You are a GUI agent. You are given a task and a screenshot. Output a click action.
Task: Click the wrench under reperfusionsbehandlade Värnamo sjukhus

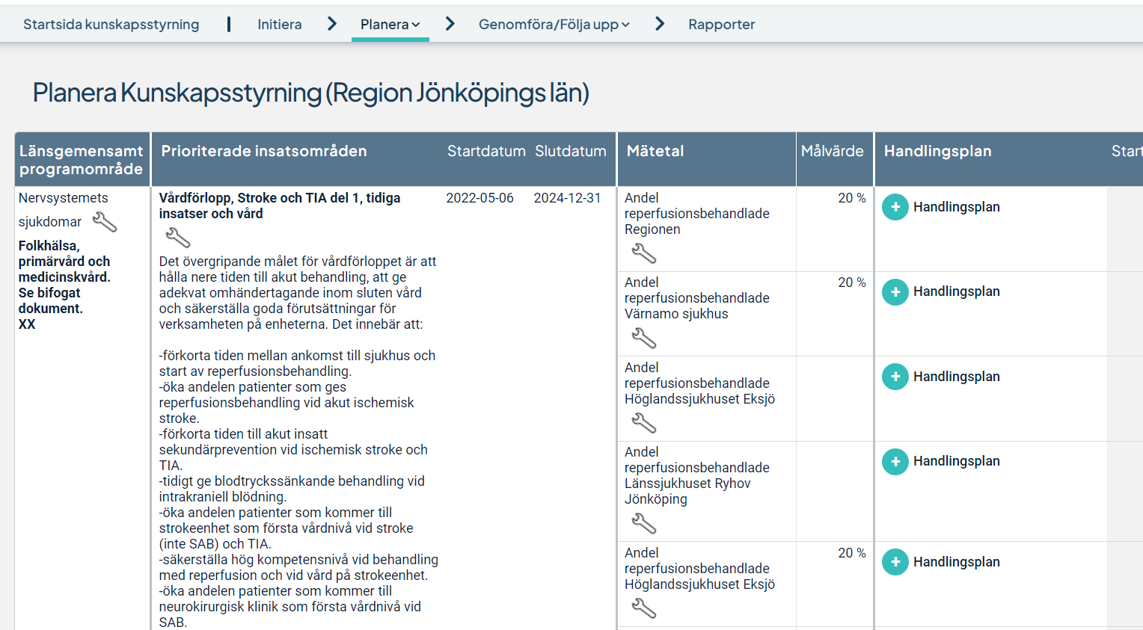click(x=643, y=338)
